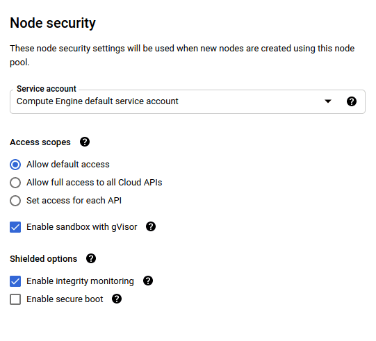Choose Allow full access to all Cloud APIs
The height and width of the screenshot is (341, 376).
(x=15, y=183)
